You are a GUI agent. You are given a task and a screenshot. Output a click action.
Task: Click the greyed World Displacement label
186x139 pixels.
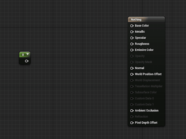point(147,80)
